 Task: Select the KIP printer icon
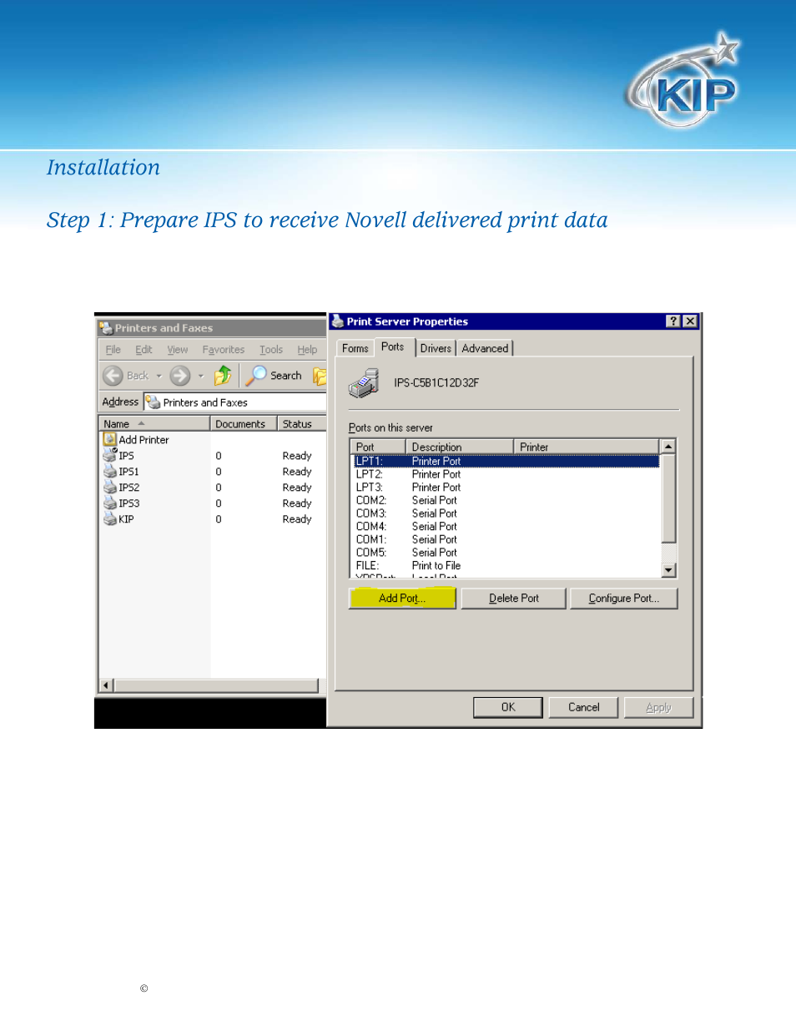click(x=109, y=518)
